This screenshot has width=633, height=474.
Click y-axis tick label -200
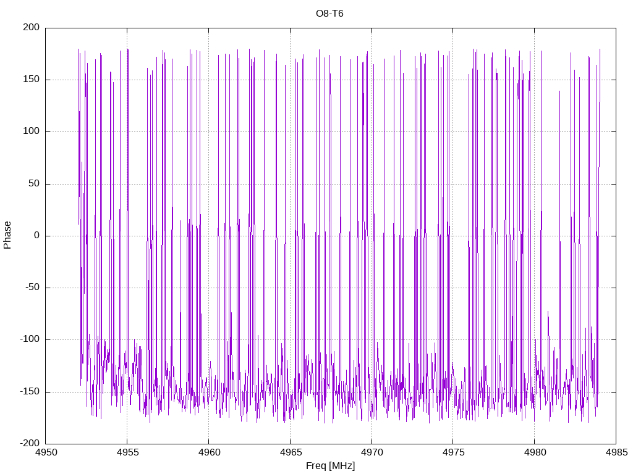coord(30,443)
